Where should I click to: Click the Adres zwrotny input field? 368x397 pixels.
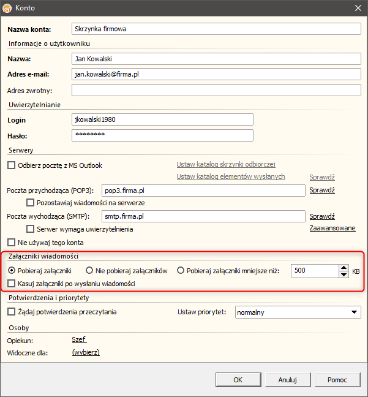click(x=216, y=90)
